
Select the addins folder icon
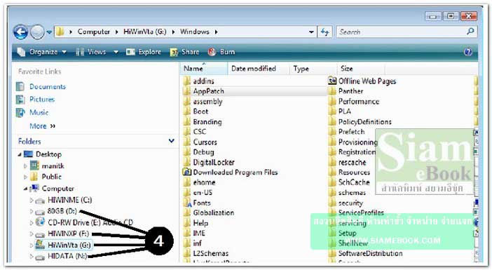point(186,81)
